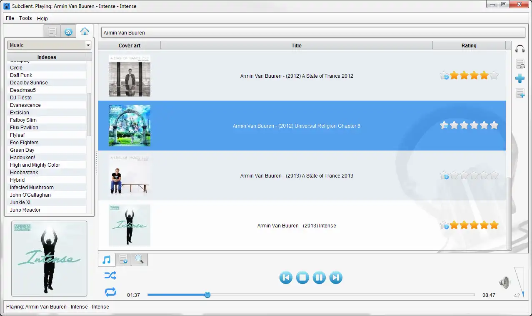Image resolution: width=532 pixels, height=316 pixels.
Task: Switch to the podcasts RSS feed tab
Action: pyautogui.click(x=68, y=32)
